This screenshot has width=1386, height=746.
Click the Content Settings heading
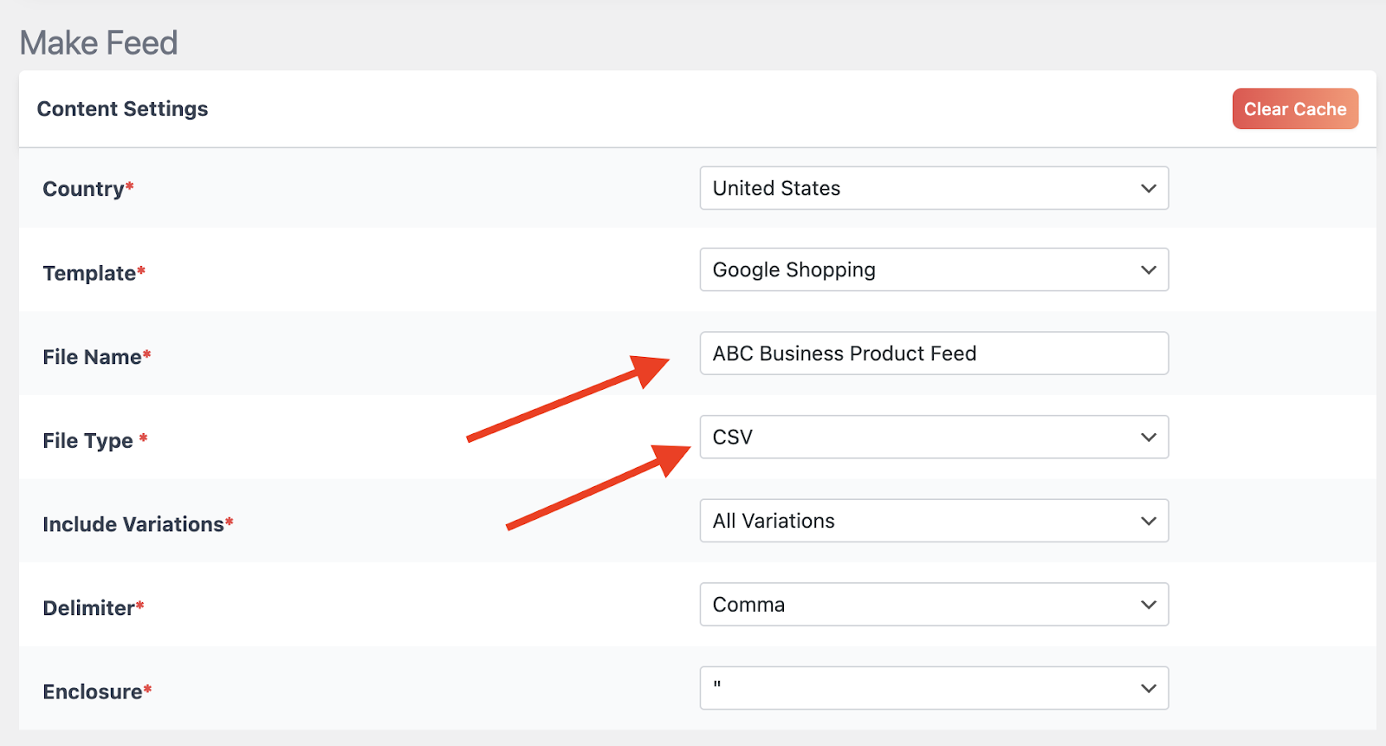click(x=122, y=109)
